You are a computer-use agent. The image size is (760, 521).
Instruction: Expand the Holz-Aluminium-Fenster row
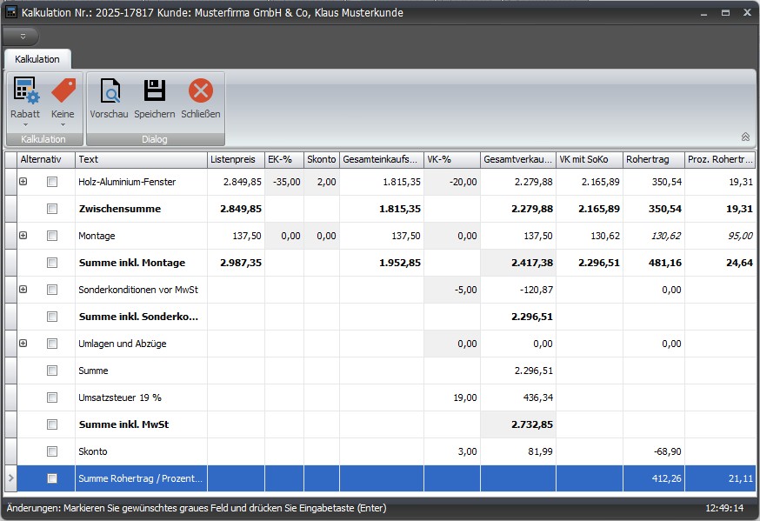tap(23, 182)
